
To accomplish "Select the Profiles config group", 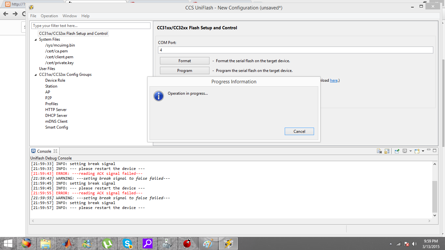I will pos(51,104).
